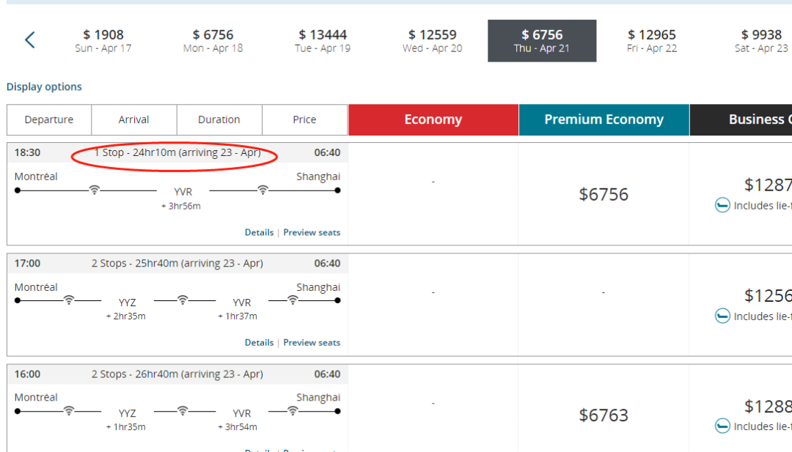Click wifi icon between YYZ and YVR, 17:00 flight

pyautogui.click(x=183, y=300)
